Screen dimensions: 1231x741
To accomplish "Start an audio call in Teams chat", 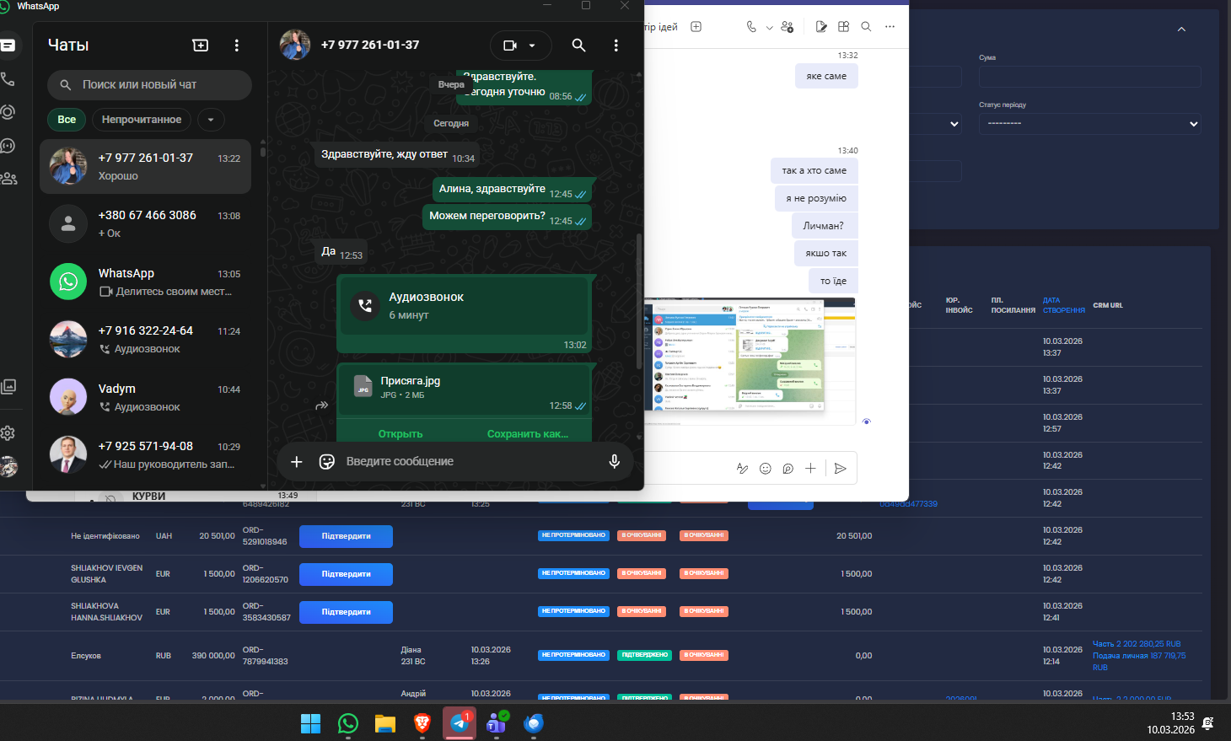I will 751,27.
